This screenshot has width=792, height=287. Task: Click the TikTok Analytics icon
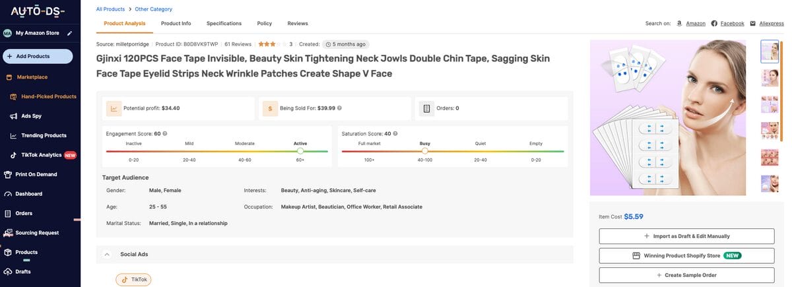coord(14,155)
